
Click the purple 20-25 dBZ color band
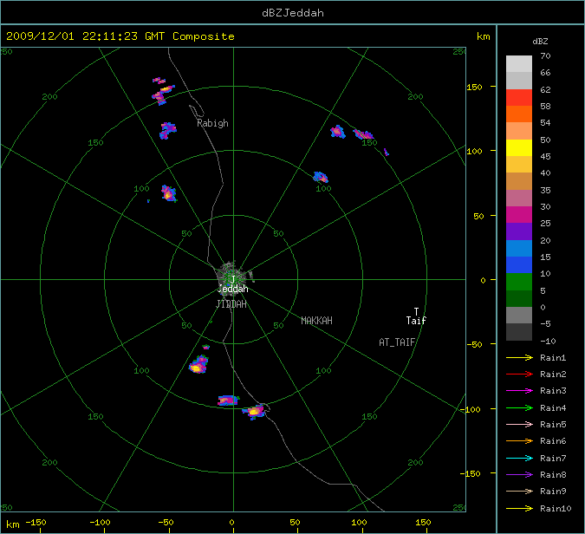(519, 231)
